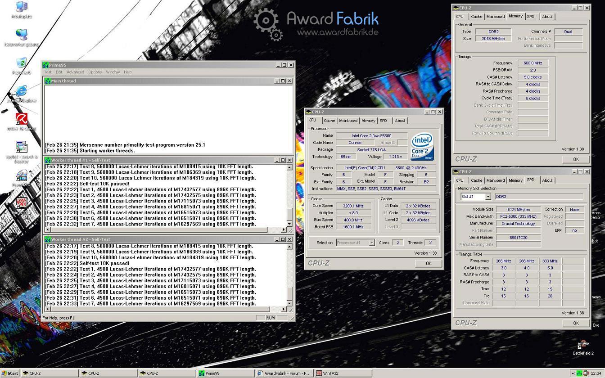Screen dimensions: 605x378
Task: Open Cache tab in bottom-right SPD CPU-Z window
Action: tap(476, 180)
